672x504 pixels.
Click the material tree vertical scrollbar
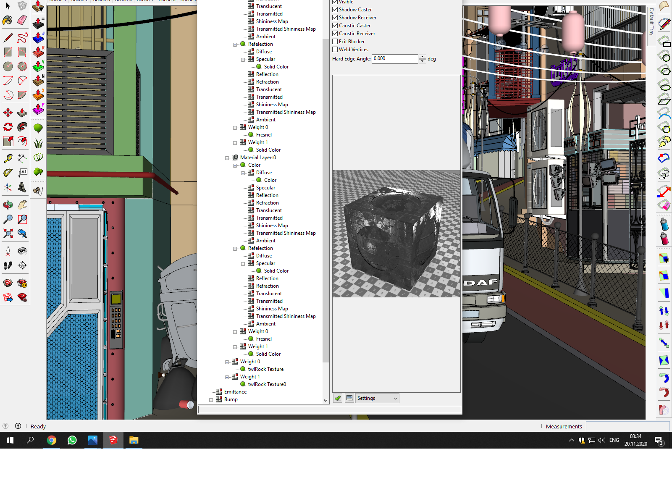coord(325,200)
